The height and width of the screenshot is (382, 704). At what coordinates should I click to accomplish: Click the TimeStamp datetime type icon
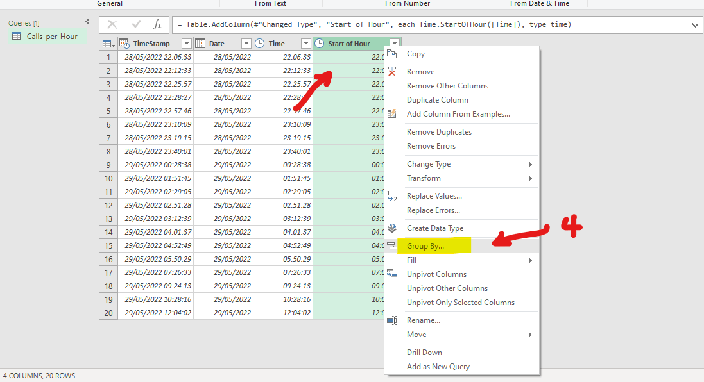(x=124, y=44)
